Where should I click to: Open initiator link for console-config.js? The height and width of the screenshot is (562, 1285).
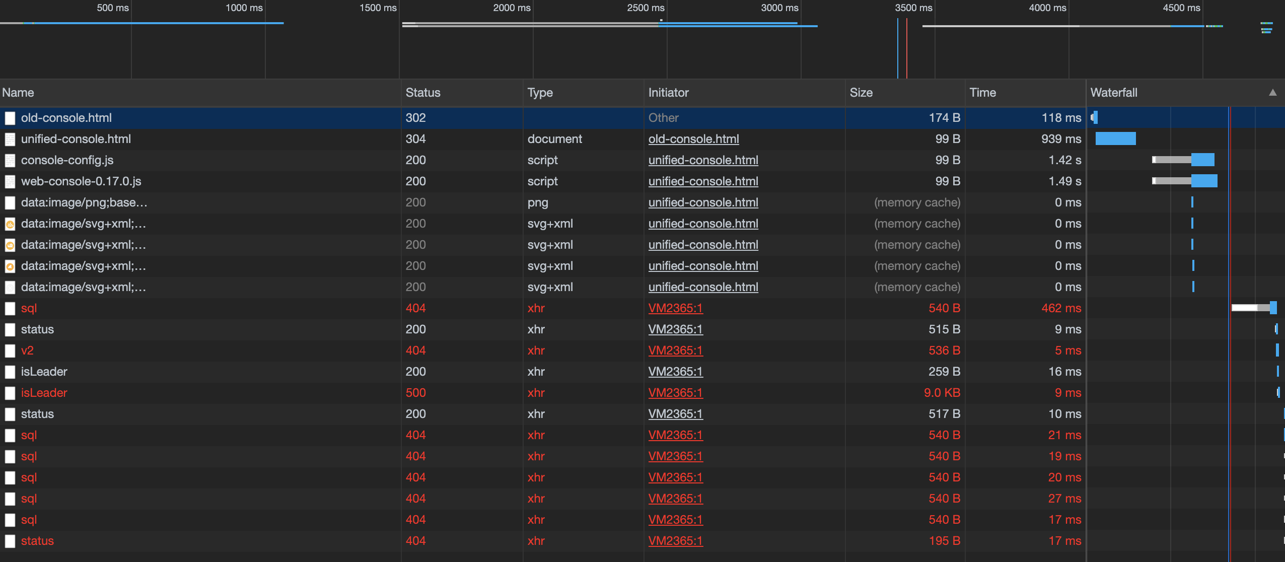click(x=703, y=160)
